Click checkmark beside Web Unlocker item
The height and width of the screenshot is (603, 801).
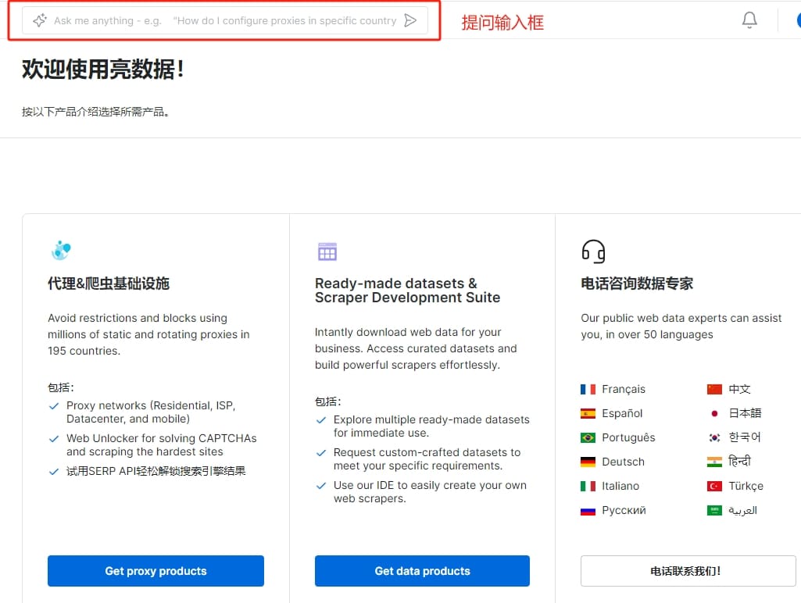point(54,439)
